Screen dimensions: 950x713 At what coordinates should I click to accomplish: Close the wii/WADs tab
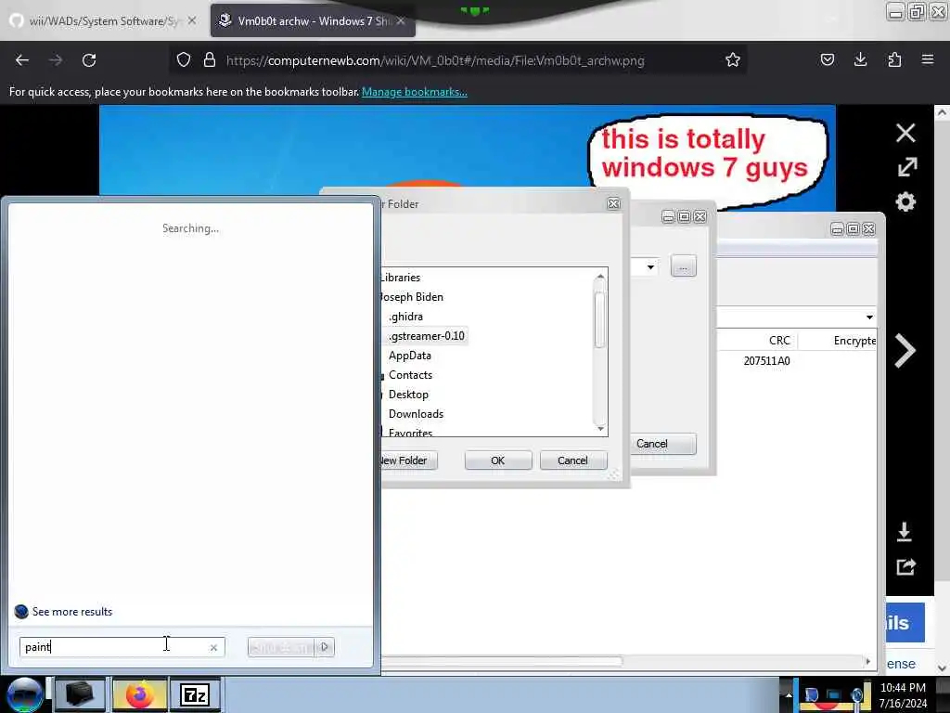(192, 20)
